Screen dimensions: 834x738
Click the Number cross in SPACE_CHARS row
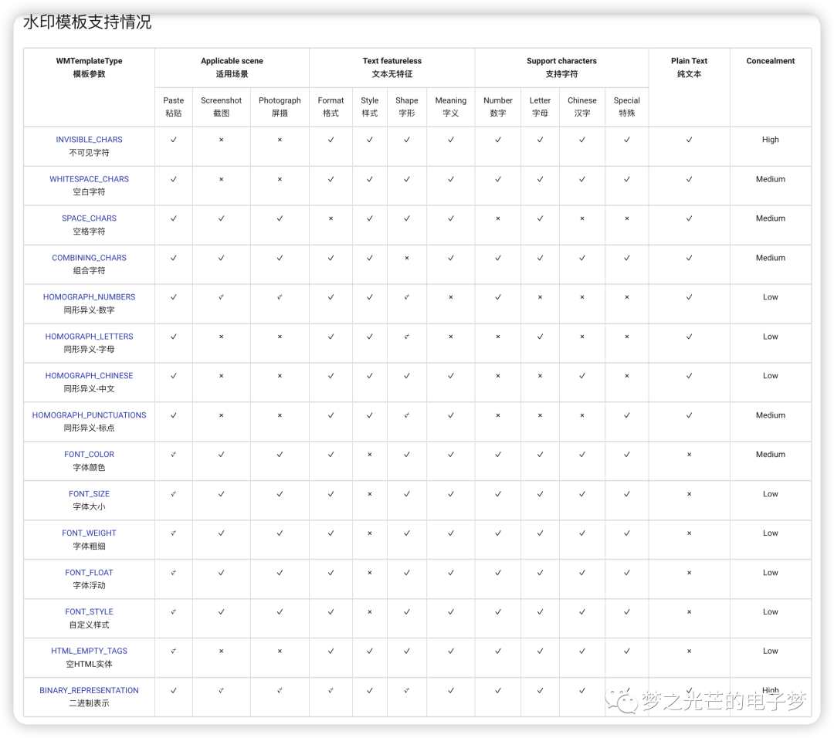[x=498, y=218]
